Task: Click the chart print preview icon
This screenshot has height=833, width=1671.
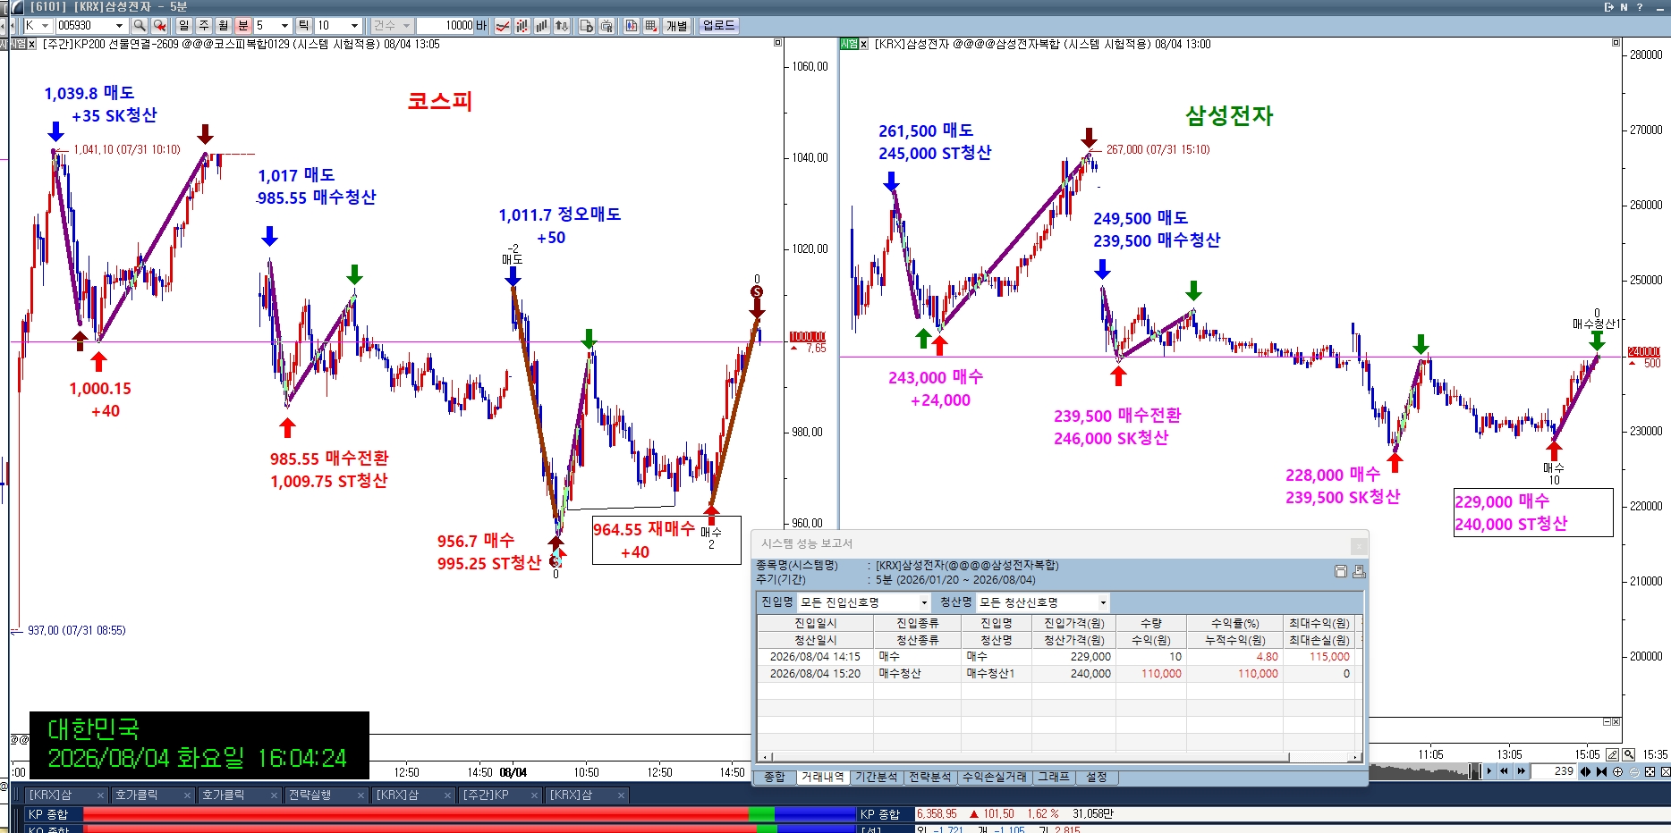Action: (x=606, y=26)
